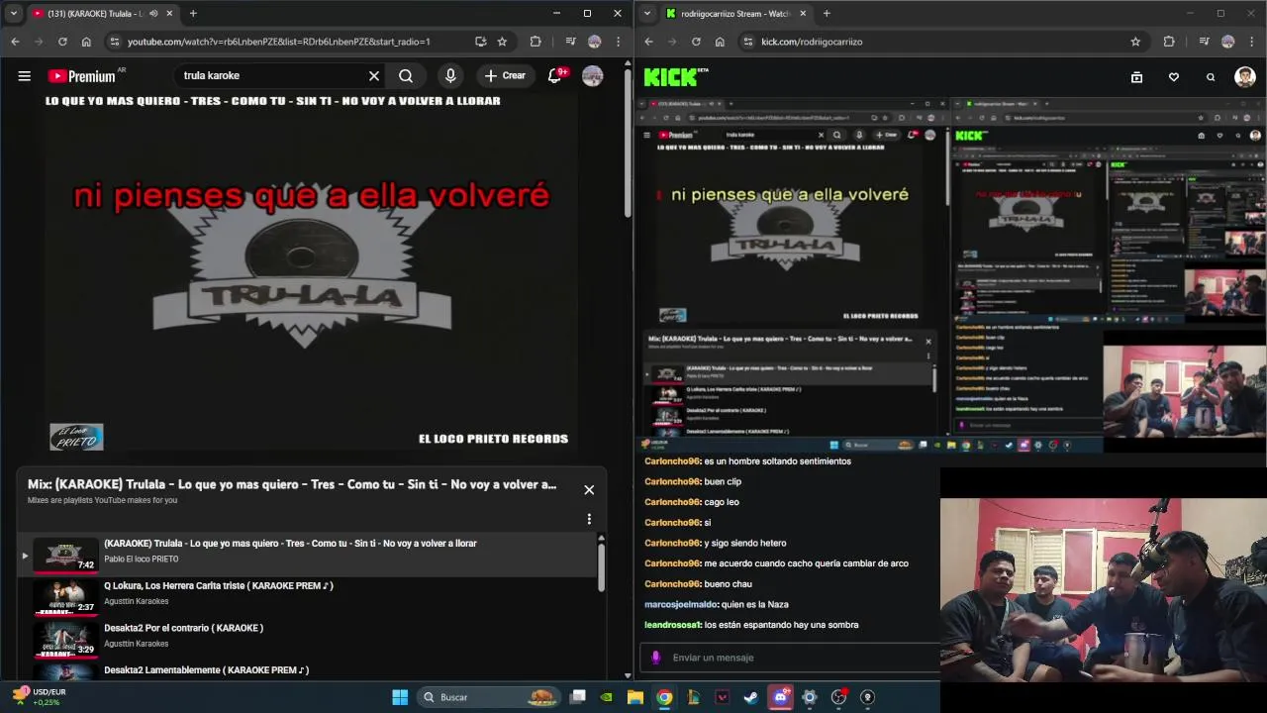This screenshot has height=713, width=1267.
Task: Bookmark the YouTube page with star
Action: (x=502, y=42)
